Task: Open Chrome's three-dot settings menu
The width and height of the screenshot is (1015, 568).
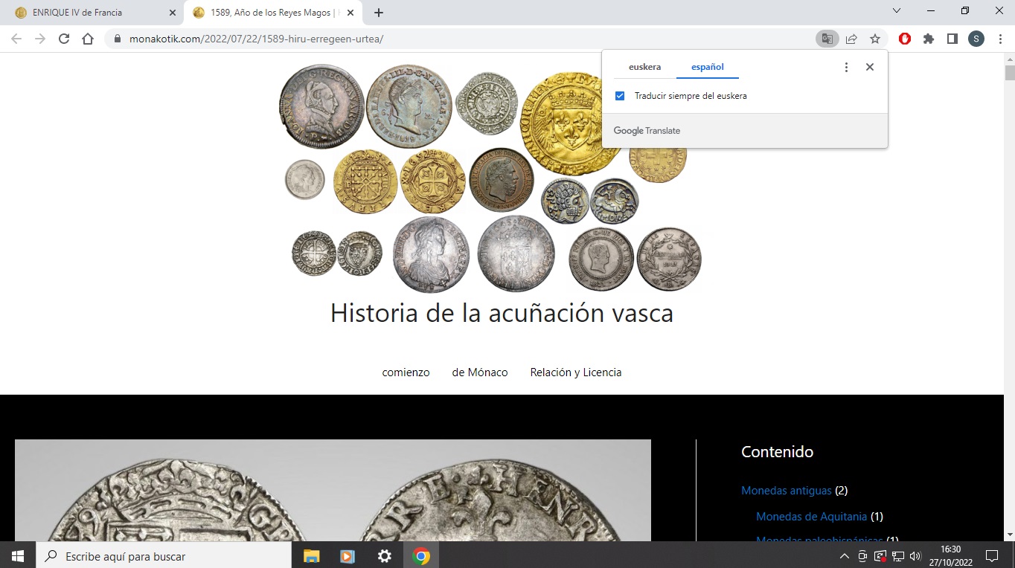Action: tap(999, 38)
